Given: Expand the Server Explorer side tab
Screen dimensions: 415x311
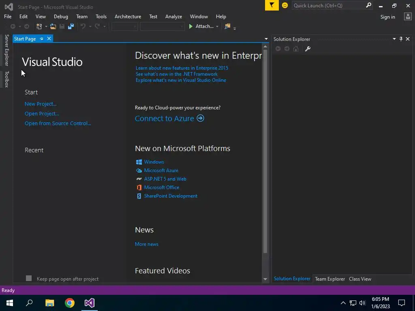Looking at the screenshot, I should coord(6,50).
